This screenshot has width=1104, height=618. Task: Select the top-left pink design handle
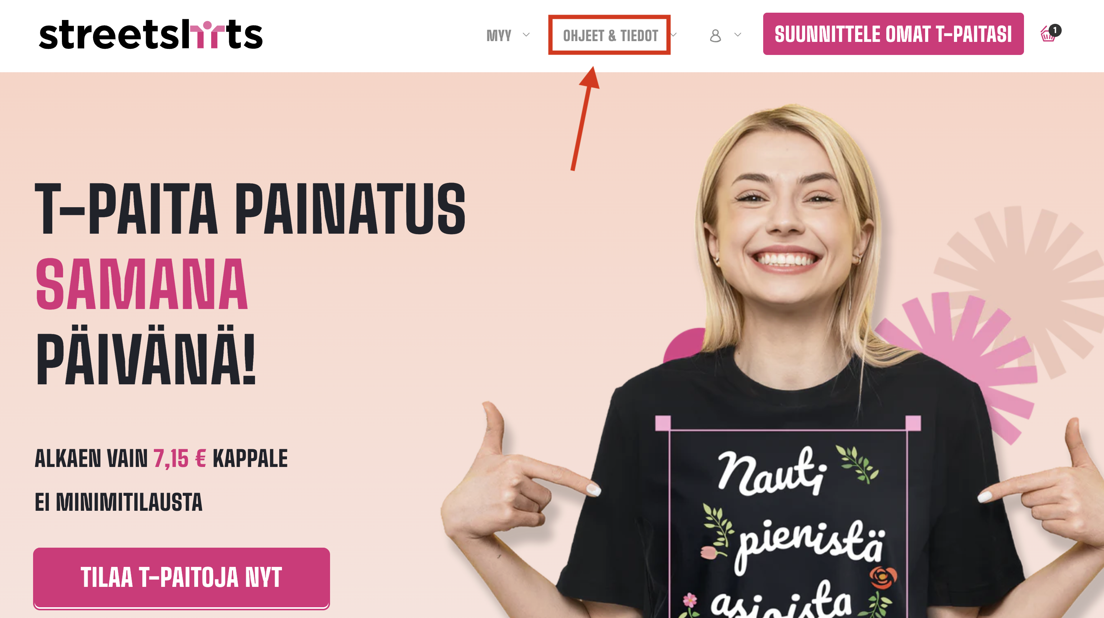(662, 423)
